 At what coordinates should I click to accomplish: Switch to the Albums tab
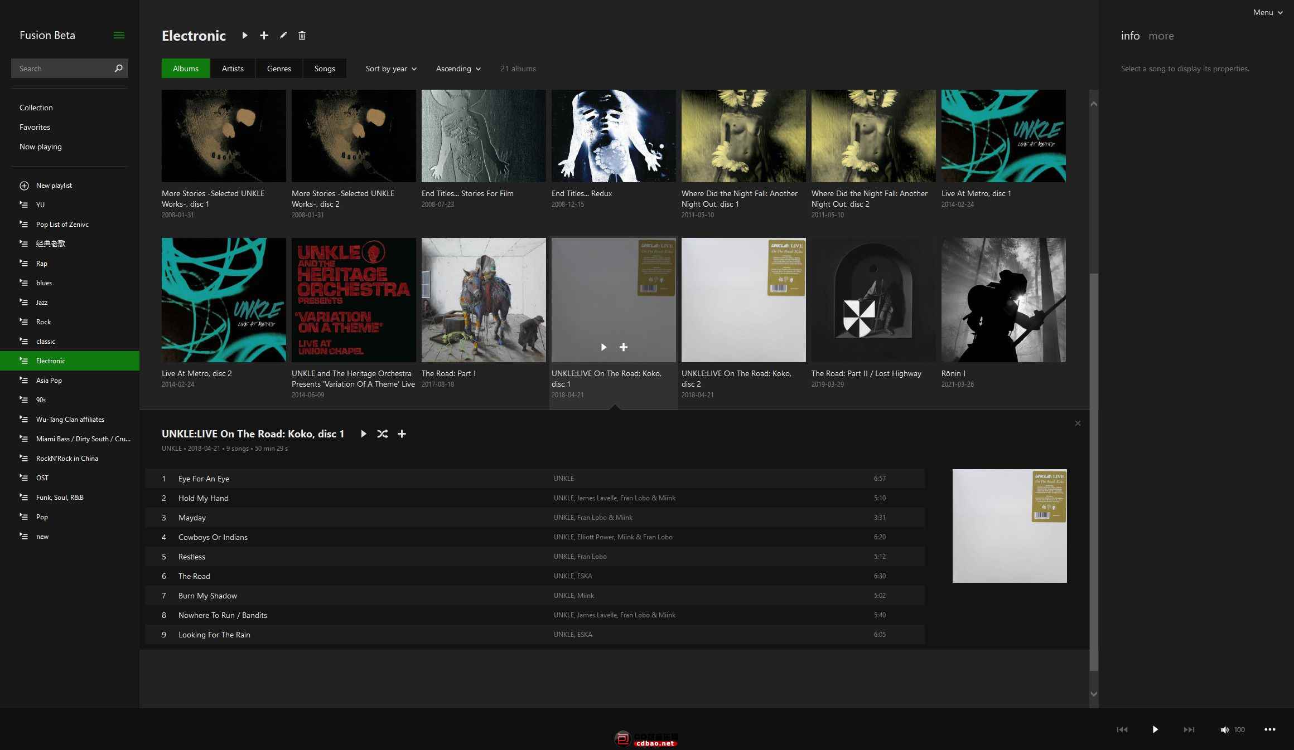click(186, 69)
